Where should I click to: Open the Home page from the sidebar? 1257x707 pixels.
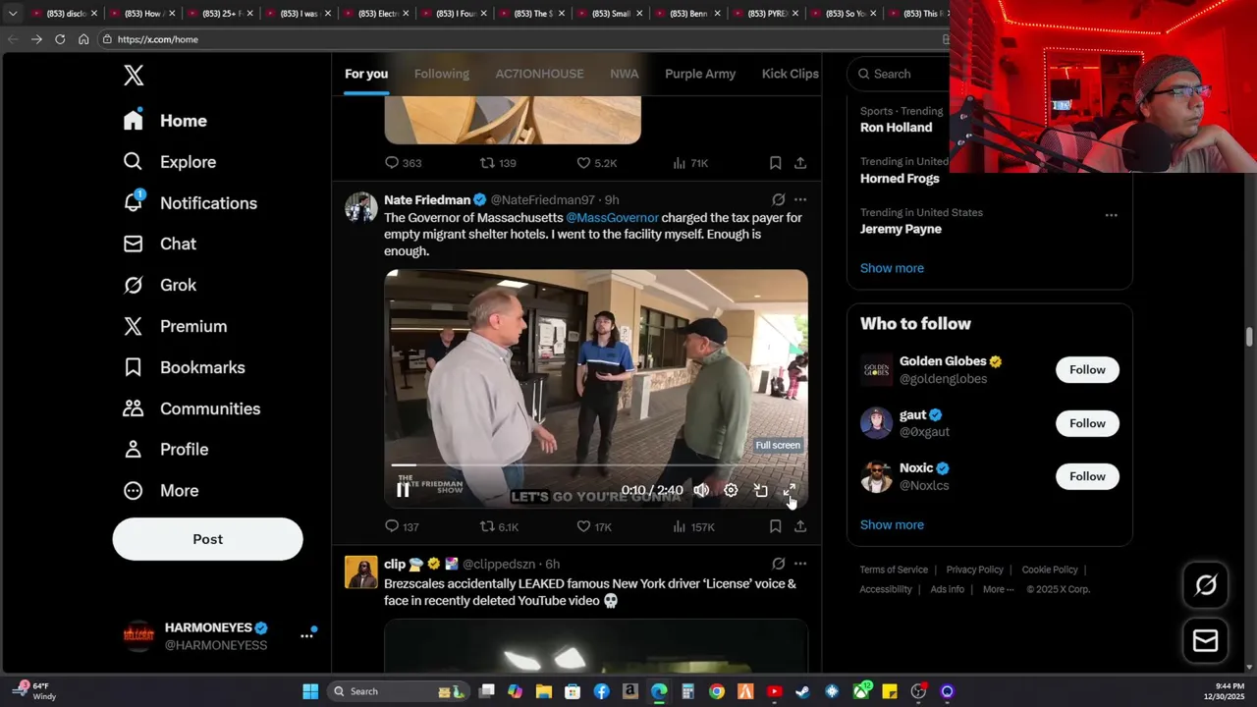point(165,121)
